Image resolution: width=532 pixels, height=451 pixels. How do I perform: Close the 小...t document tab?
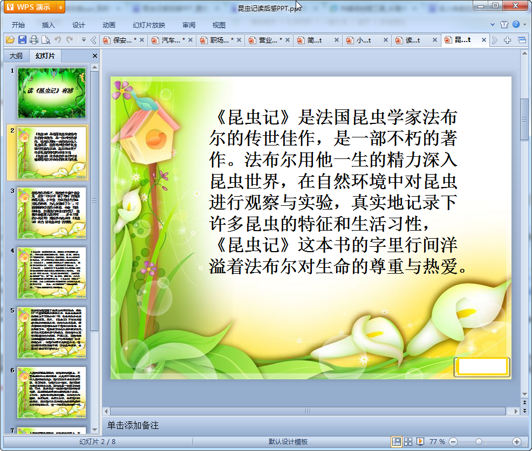(386, 40)
